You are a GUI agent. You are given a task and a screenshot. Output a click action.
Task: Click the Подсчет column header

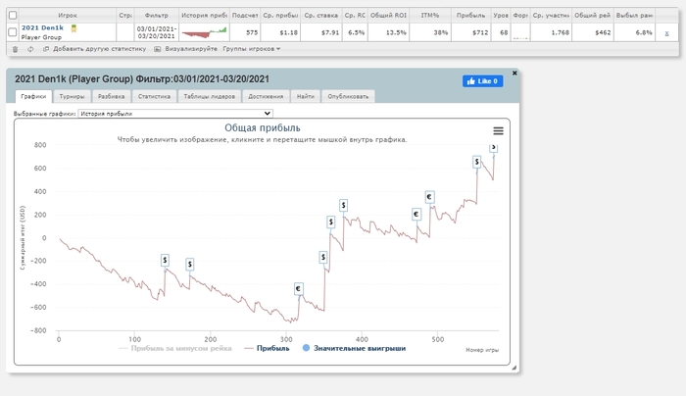tap(245, 16)
